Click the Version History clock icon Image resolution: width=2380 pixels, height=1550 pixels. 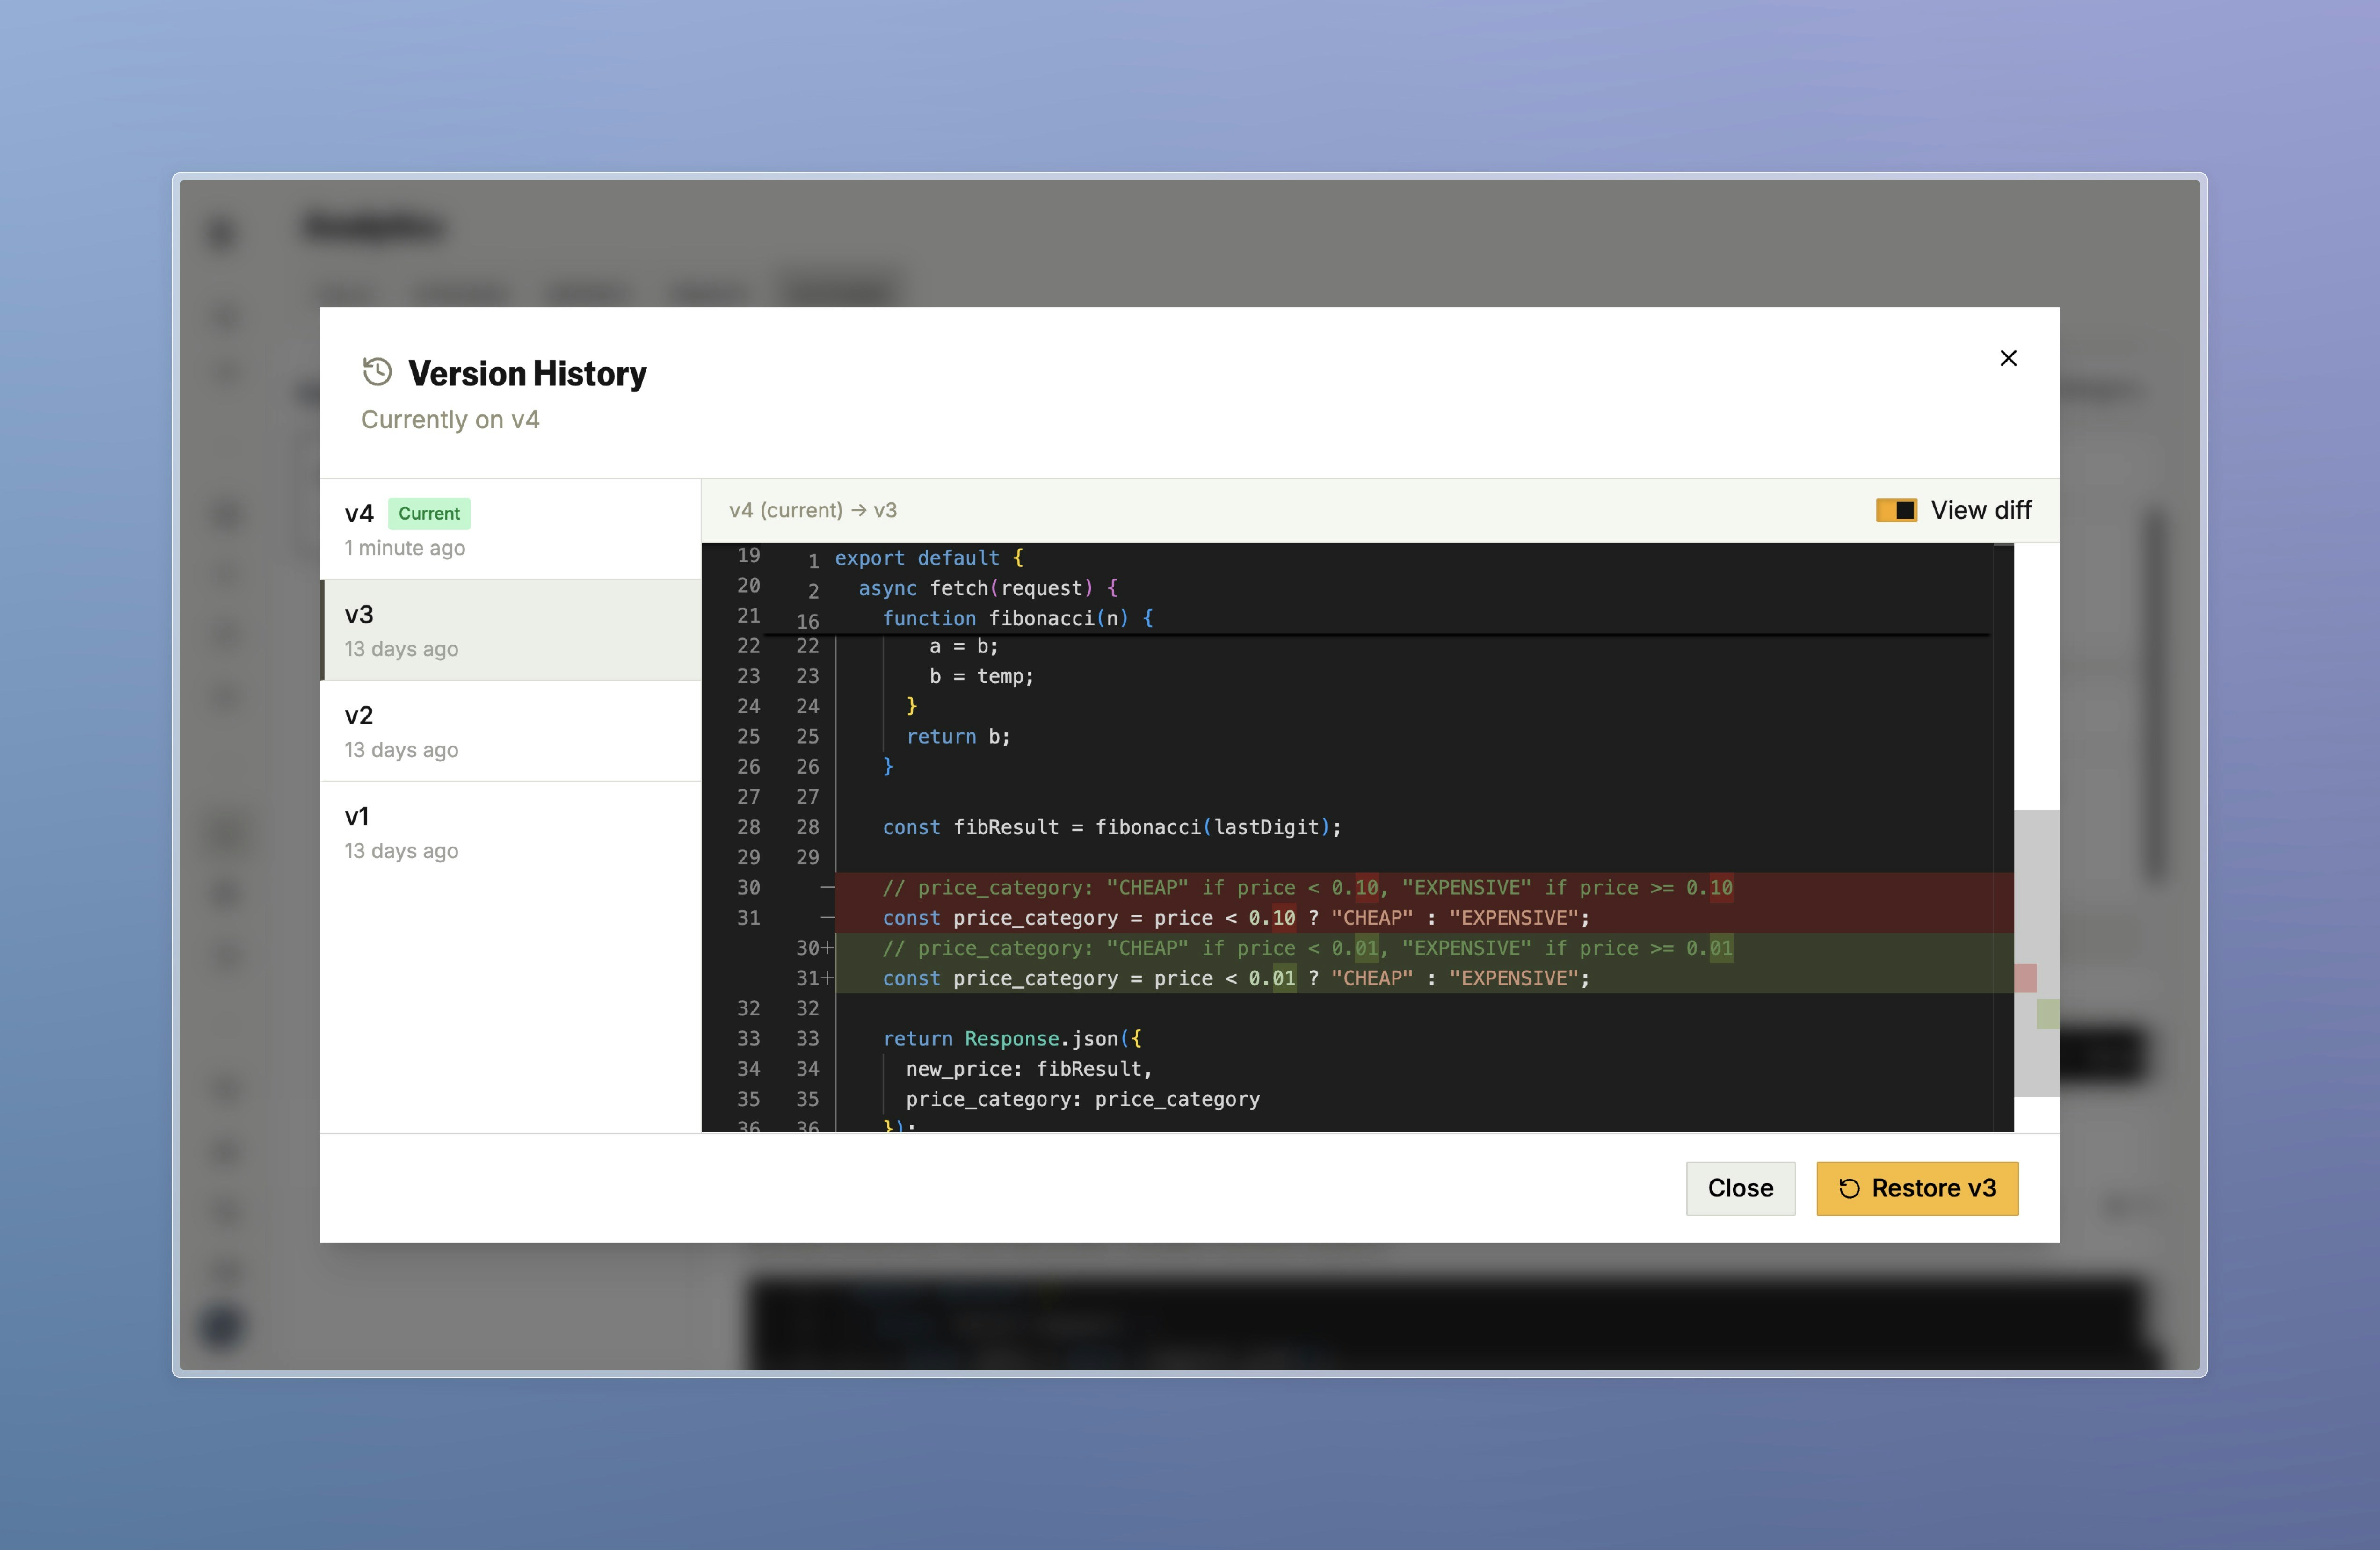coord(377,372)
